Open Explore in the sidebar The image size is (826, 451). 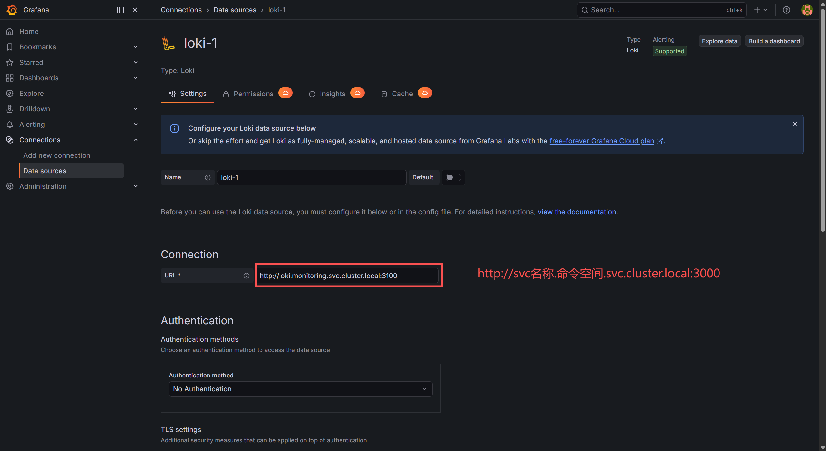(x=31, y=93)
